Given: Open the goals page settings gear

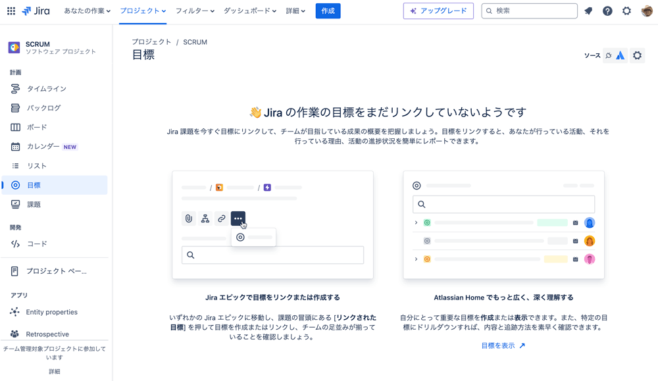Looking at the screenshot, I should 637,55.
